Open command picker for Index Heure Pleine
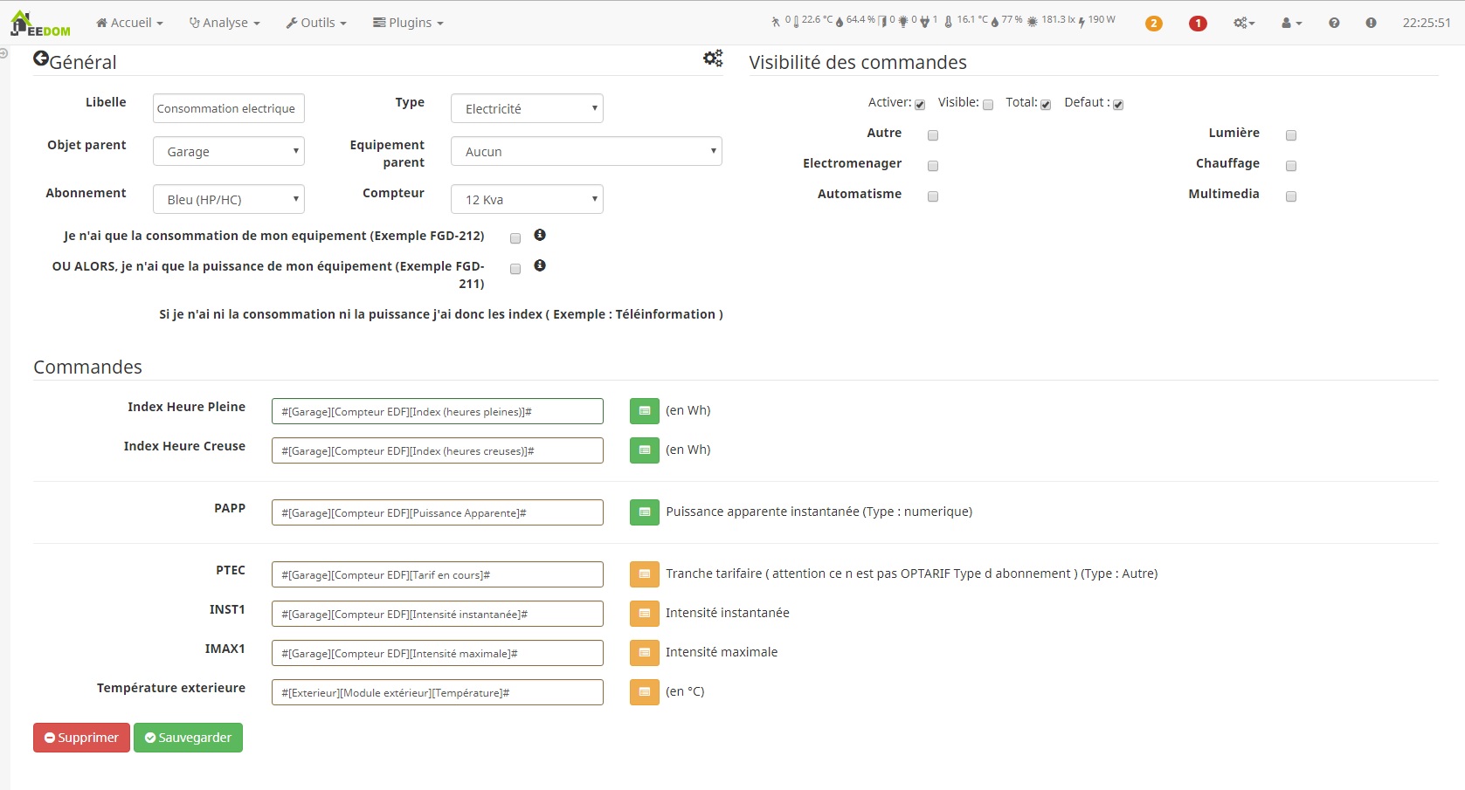 645,410
